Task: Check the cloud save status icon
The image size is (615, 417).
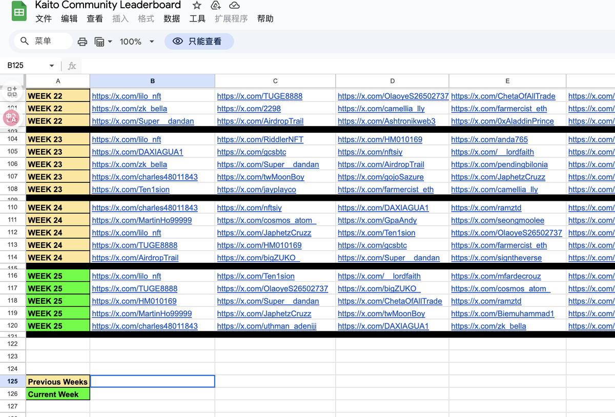Action: click(x=234, y=6)
